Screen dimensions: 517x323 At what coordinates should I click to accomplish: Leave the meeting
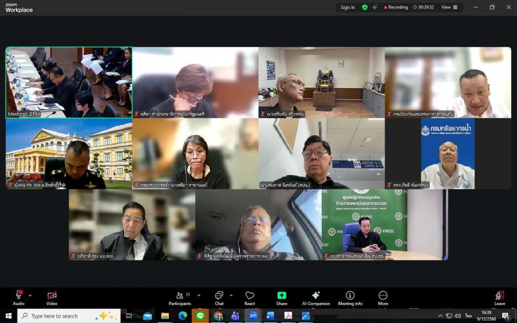click(x=500, y=298)
